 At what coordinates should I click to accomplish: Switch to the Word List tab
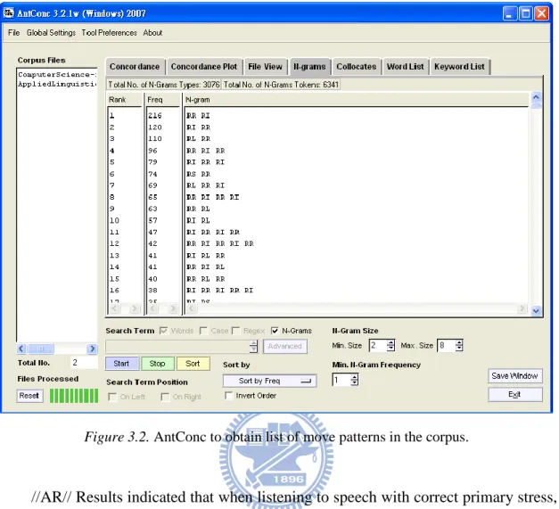(406, 67)
